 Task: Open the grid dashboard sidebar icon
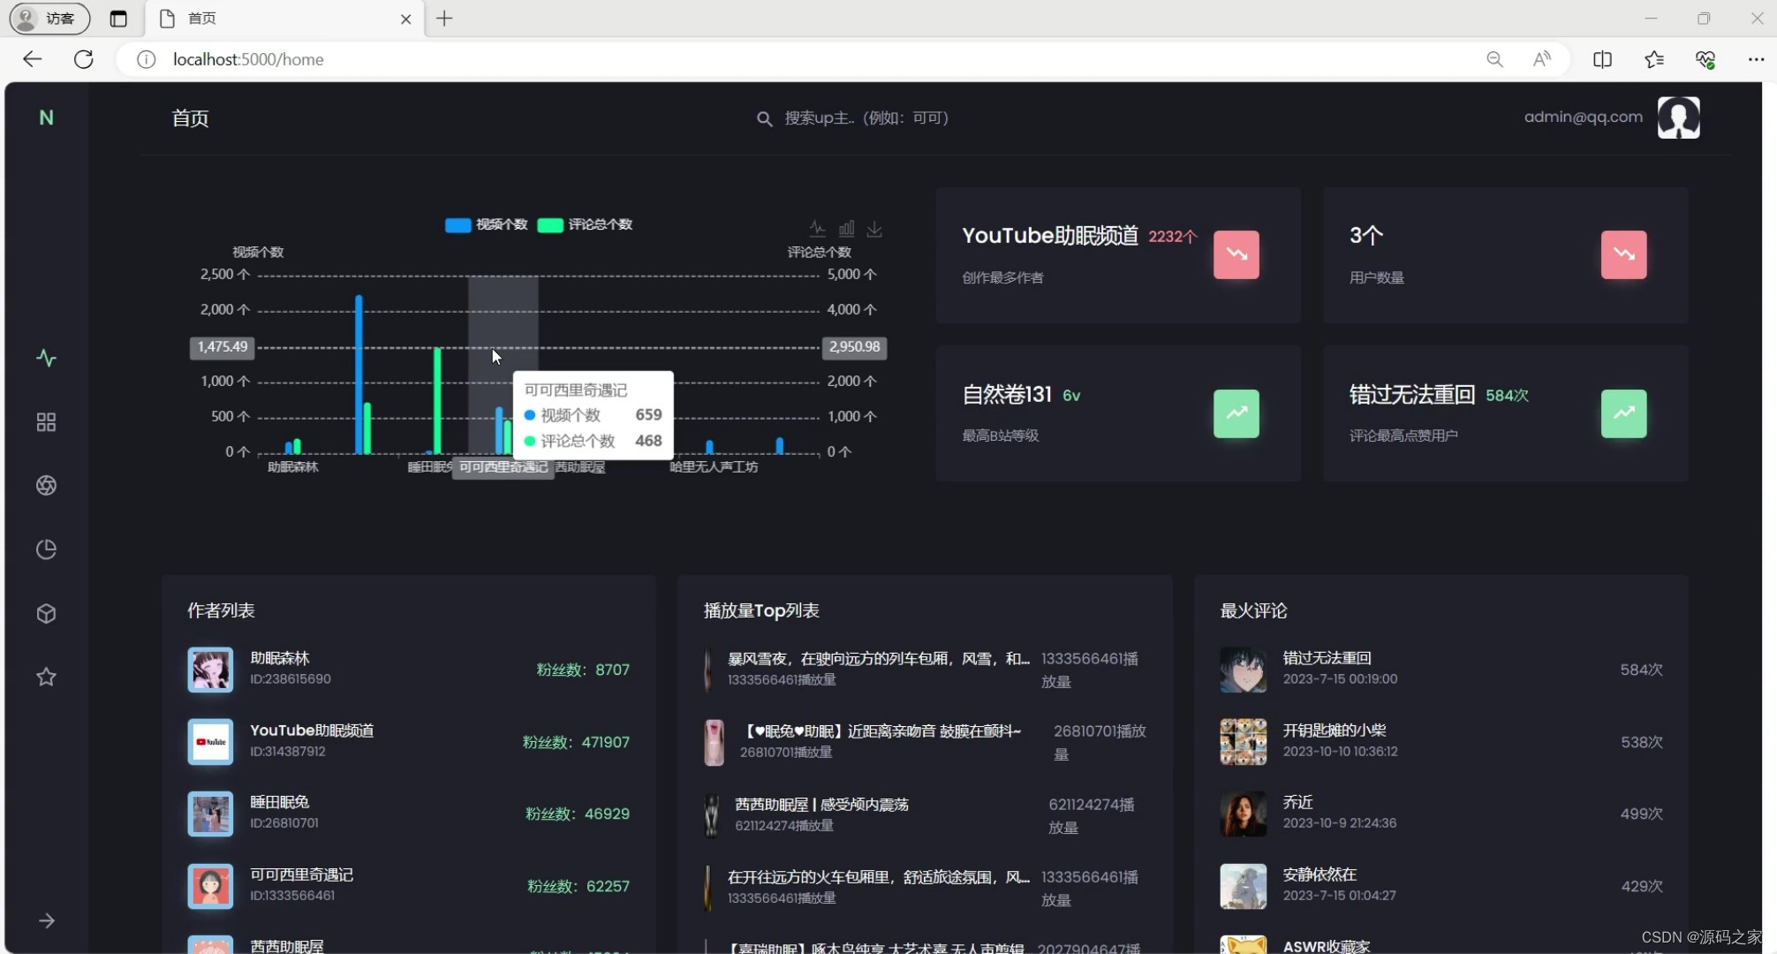point(46,422)
